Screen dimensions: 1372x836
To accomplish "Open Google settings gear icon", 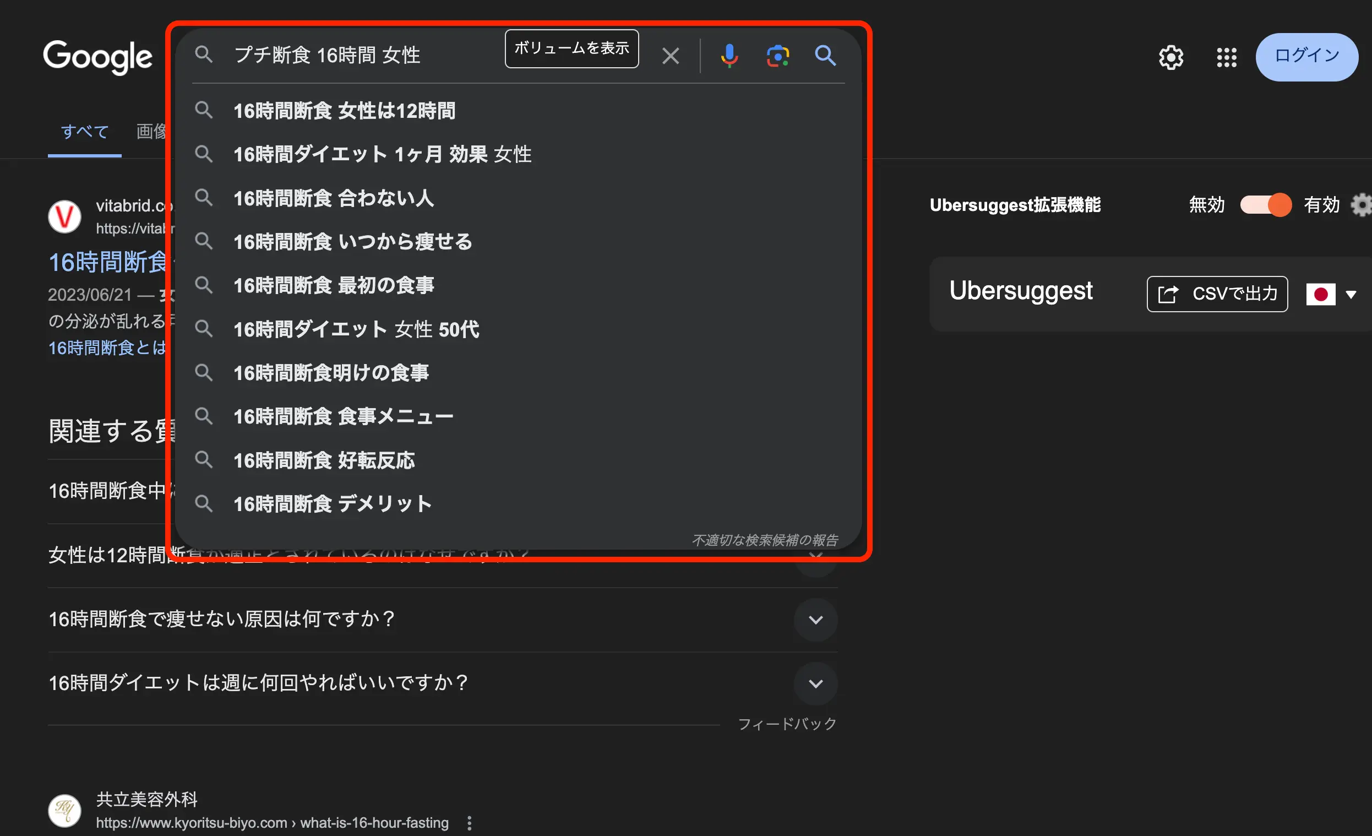I will (1171, 57).
